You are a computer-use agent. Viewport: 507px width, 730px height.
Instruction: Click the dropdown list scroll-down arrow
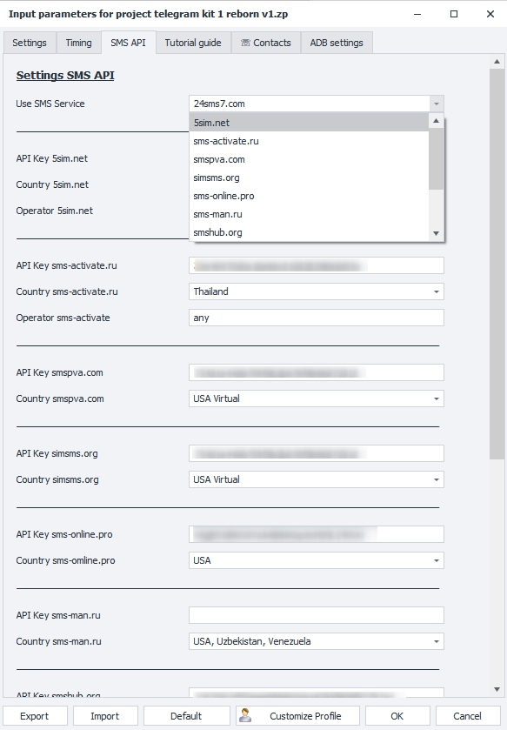tap(436, 233)
